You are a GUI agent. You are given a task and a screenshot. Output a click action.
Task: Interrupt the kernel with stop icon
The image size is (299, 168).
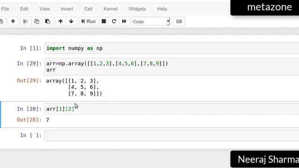click(x=104, y=21)
